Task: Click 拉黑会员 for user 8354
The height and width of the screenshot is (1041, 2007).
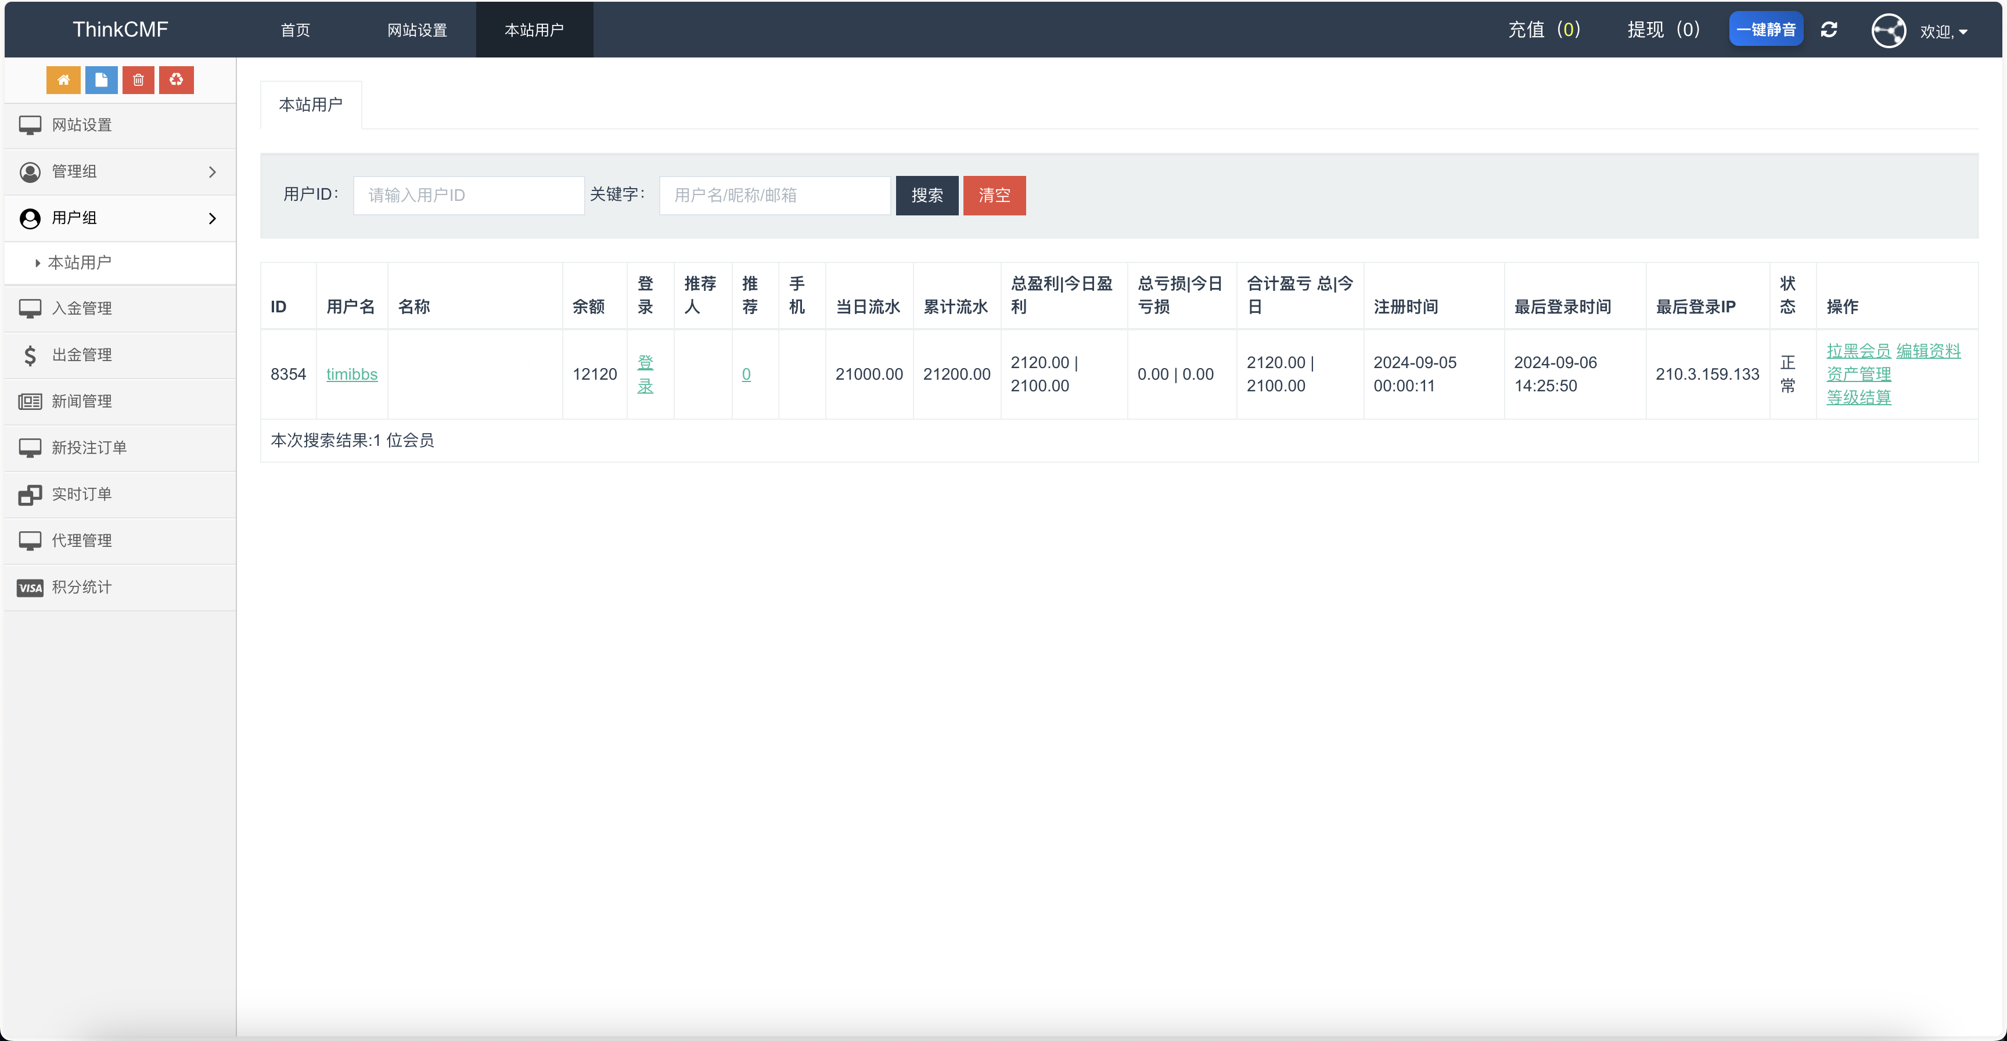Action: [x=1859, y=351]
